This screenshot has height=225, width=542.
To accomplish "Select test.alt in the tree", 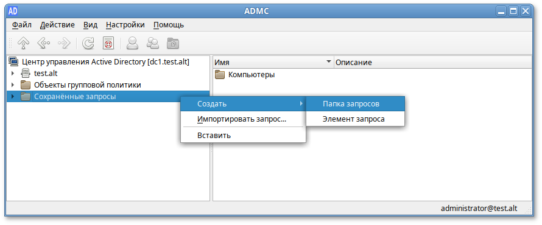I will pyautogui.click(x=46, y=74).
